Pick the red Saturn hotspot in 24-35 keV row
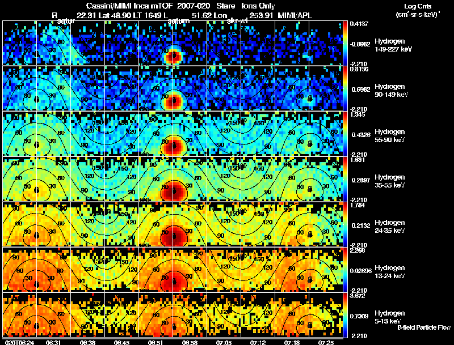The image size is (454, 345). 174,236
